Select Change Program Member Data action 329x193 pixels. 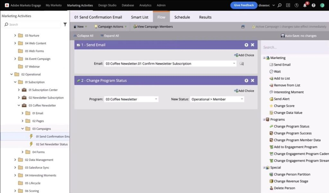click(295, 140)
